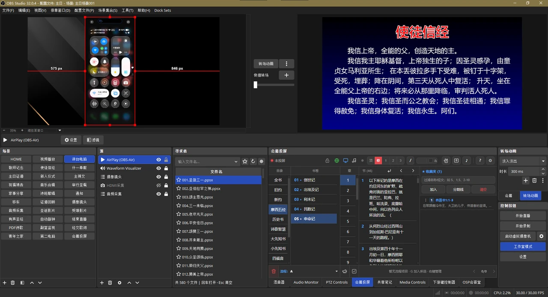548x297 pixels.
Task: Click the lock icon in 会幕投屏 toolbar
Action: pyautogui.click(x=328, y=161)
